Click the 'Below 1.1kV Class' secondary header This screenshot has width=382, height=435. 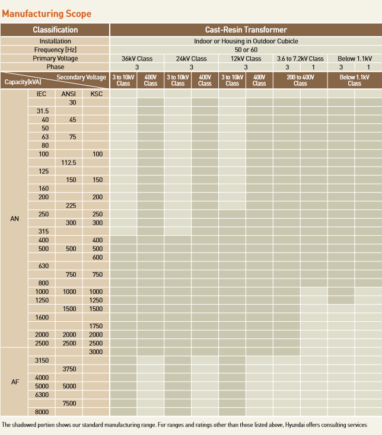(x=355, y=80)
